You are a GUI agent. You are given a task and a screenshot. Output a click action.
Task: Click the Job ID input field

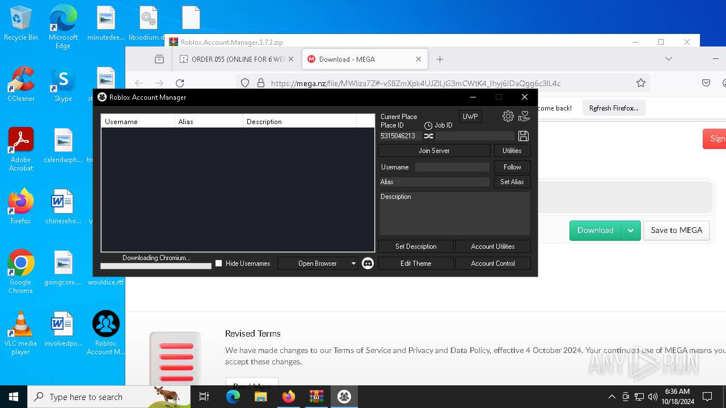[475, 136]
